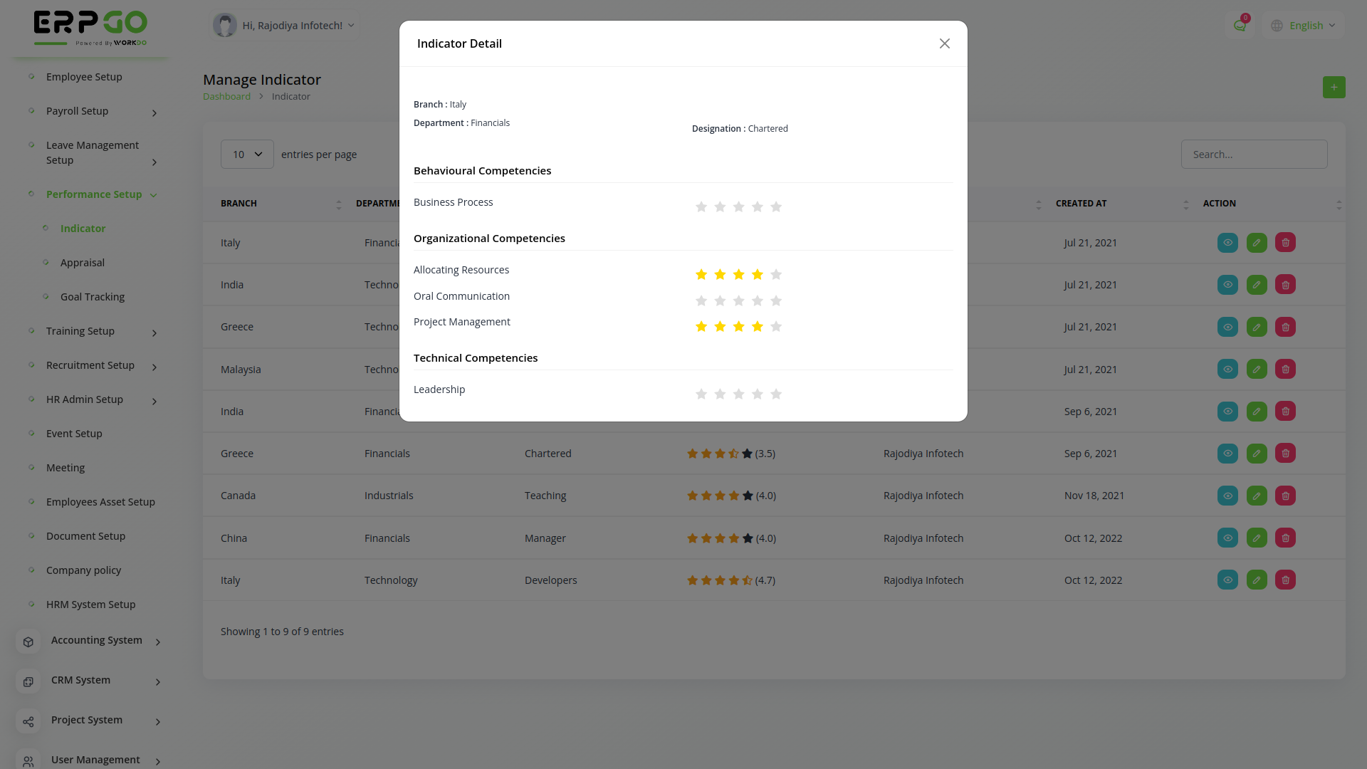The width and height of the screenshot is (1367, 769).
Task: Rate Oral Communication five stars
Action: point(776,300)
